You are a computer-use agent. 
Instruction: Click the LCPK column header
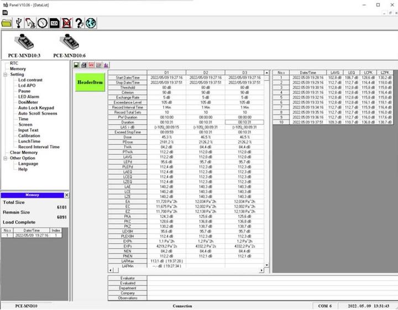pos(368,73)
